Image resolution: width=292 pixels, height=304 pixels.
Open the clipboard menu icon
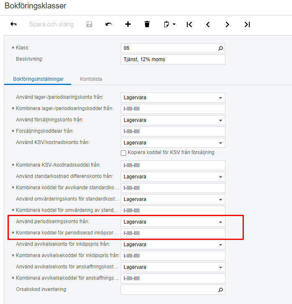coord(169,24)
